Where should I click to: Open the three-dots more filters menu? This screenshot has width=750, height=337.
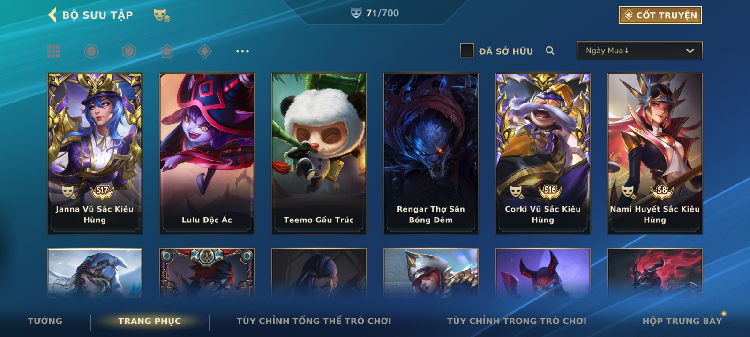click(x=242, y=51)
